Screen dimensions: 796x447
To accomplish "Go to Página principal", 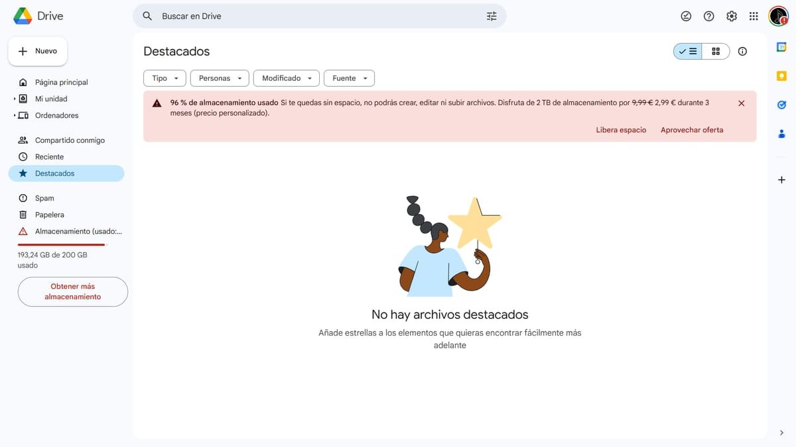I will click(66, 82).
